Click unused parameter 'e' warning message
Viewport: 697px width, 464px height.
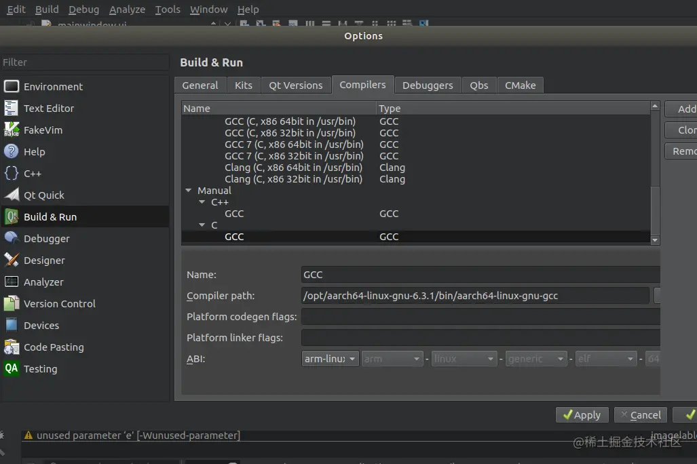tap(138, 435)
